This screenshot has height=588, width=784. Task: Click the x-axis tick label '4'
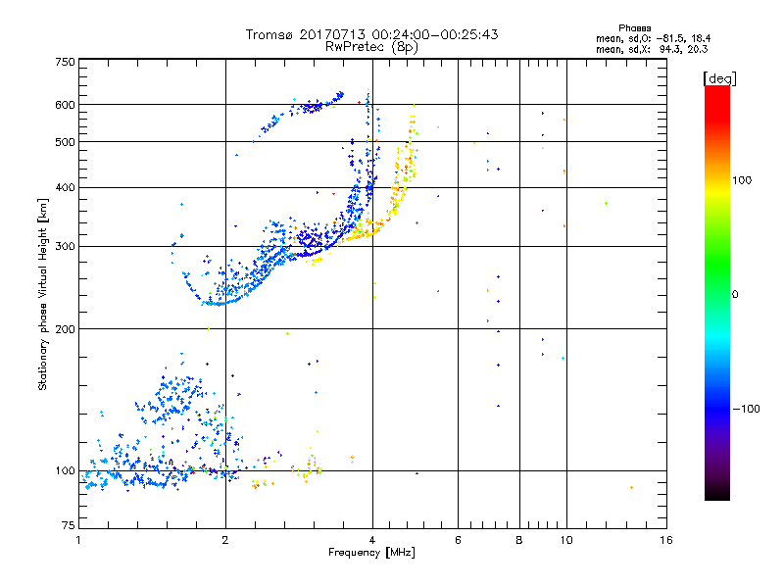[372, 540]
